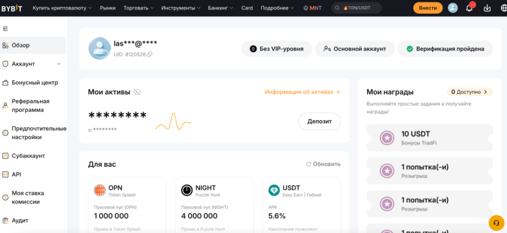Image resolution: width=507 pixels, height=233 pixels.
Task: Select Бонусный центр in the sidebar
Action: [x=35, y=83]
